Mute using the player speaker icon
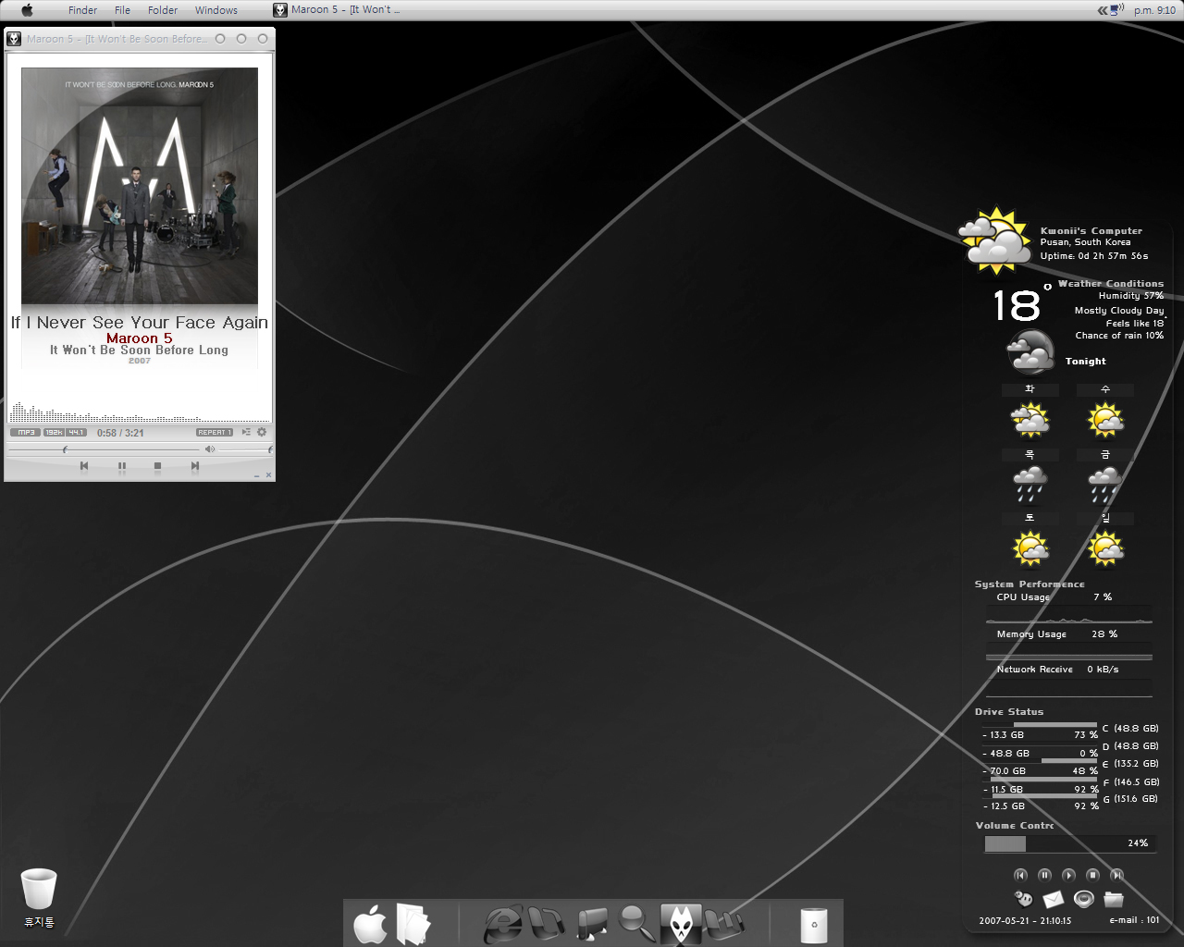Viewport: 1184px width, 947px height. click(210, 449)
